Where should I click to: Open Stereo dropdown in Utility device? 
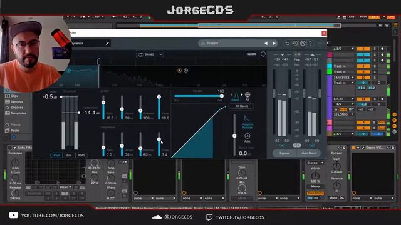pos(315,162)
